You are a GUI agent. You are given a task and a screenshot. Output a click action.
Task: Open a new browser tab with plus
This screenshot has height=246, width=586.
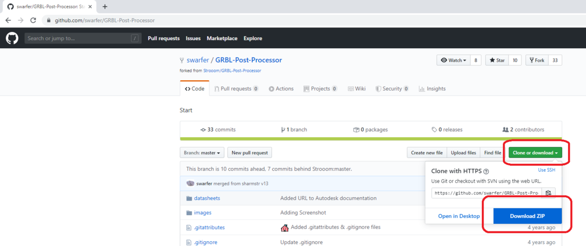point(105,7)
